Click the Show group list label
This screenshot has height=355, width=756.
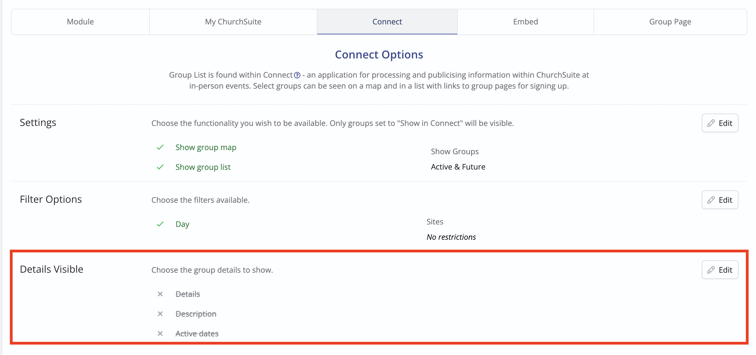203,167
